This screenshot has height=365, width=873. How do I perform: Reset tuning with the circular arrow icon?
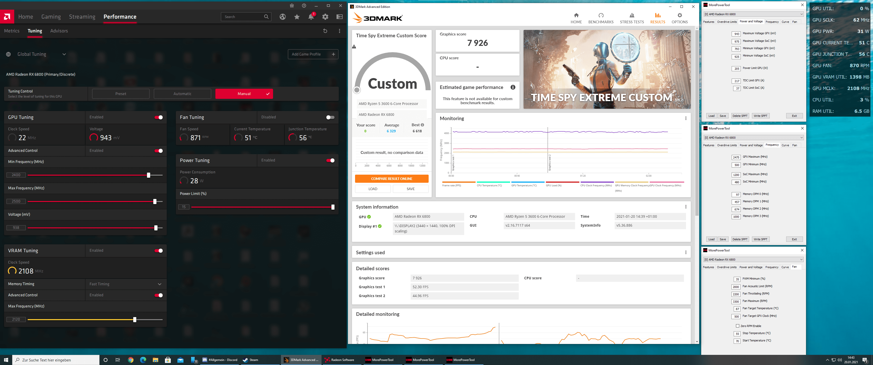325,31
